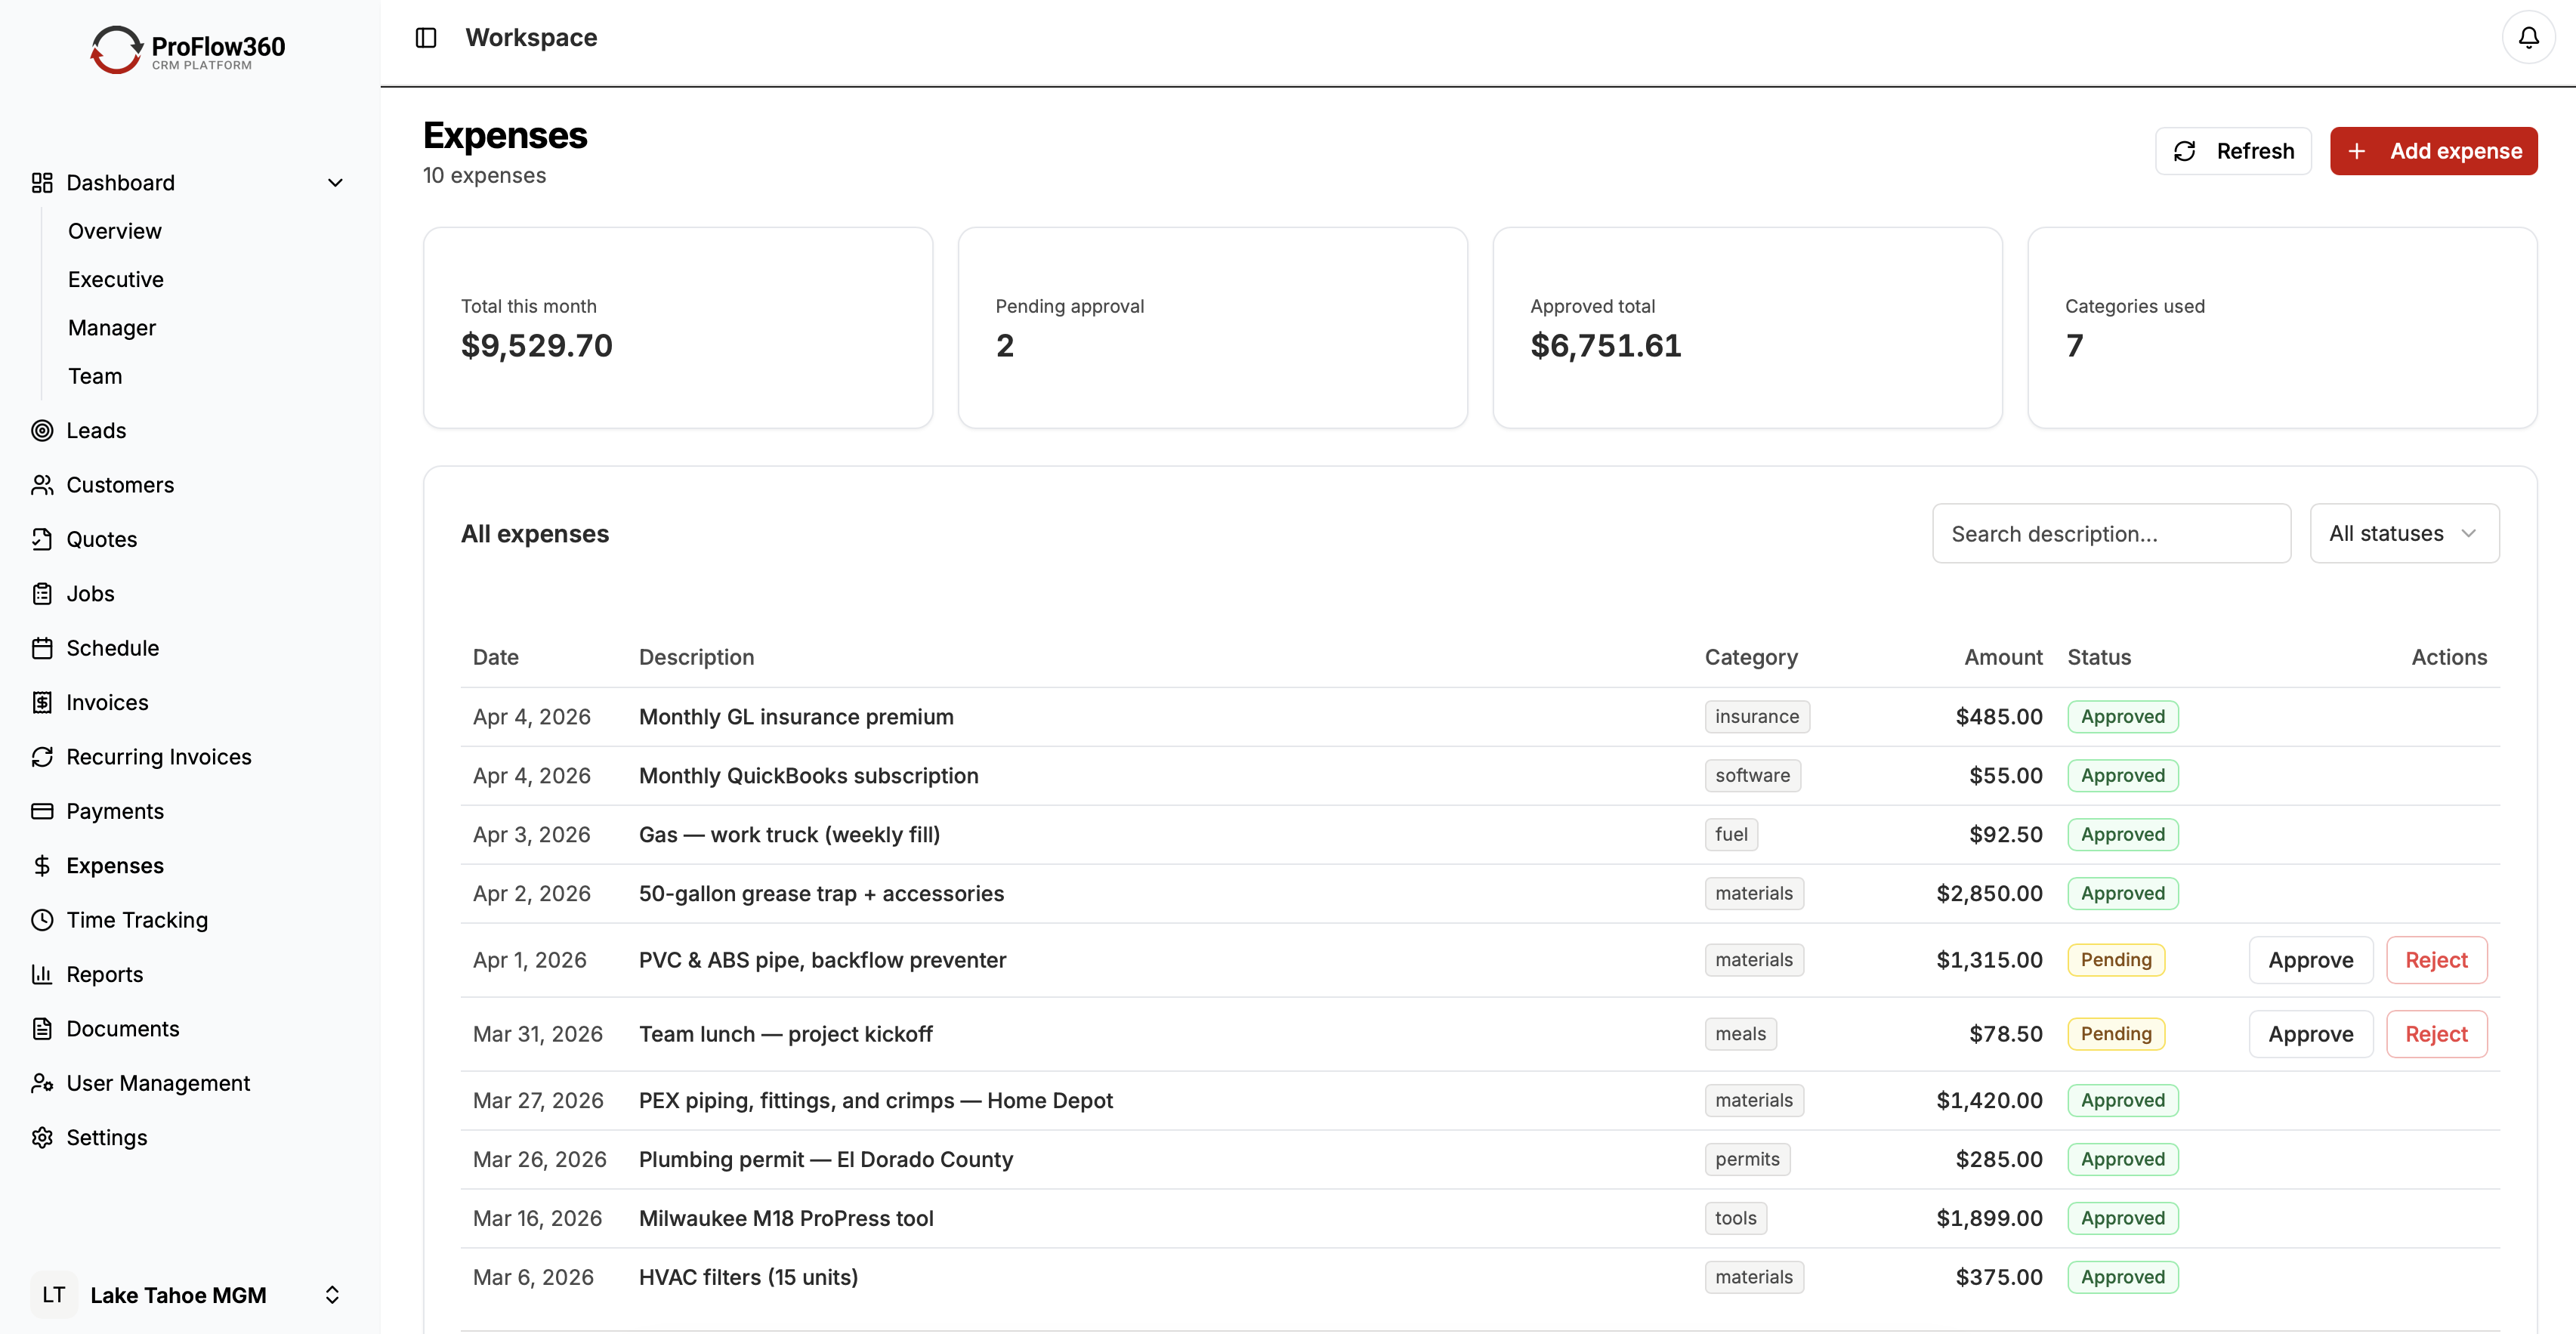Image resolution: width=2576 pixels, height=1334 pixels.
Task: Approve the PVC & ABS pipe expense
Action: tap(2310, 960)
